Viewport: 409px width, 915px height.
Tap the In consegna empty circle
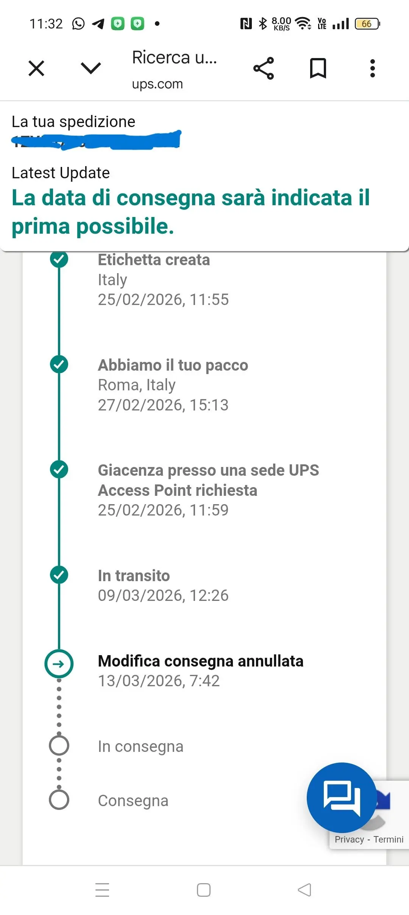(x=59, y=745)
